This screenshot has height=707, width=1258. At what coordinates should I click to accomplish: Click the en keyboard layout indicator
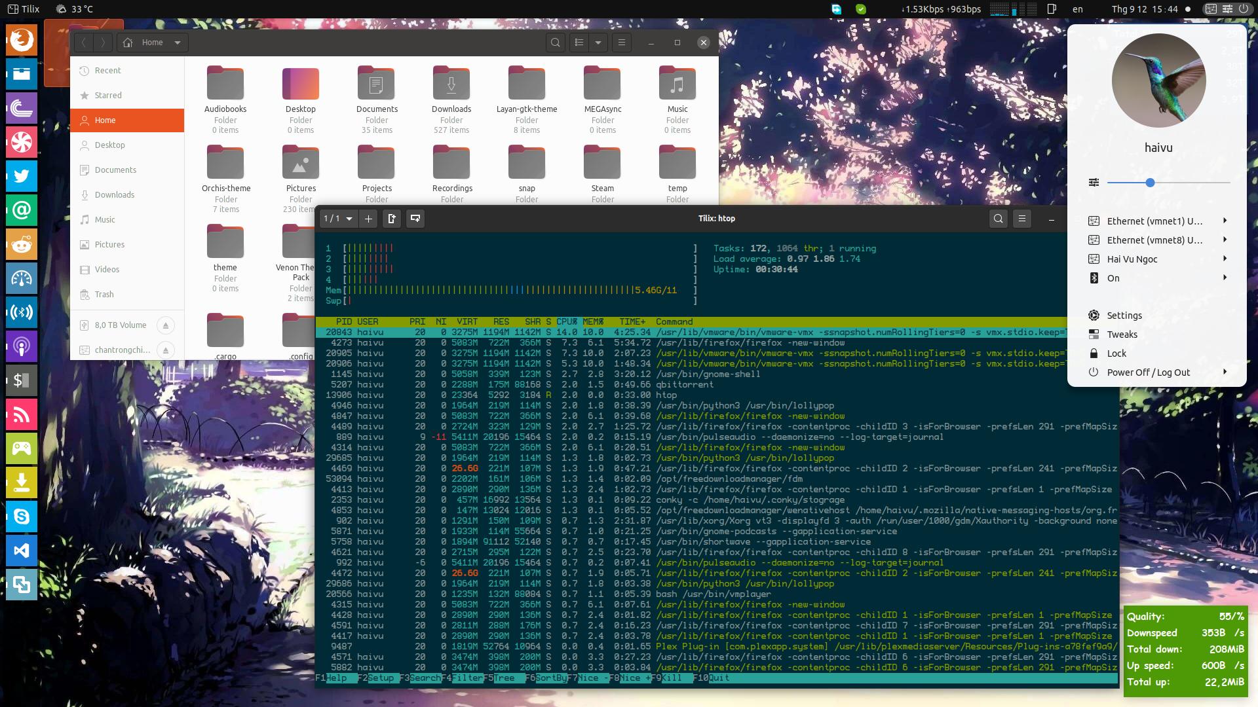point(1078,9)
